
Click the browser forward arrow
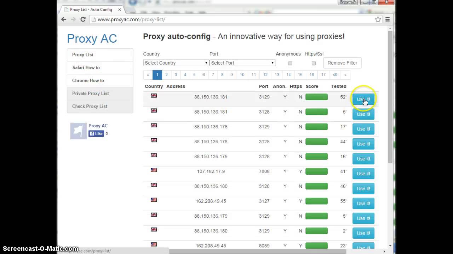(73, 19)
